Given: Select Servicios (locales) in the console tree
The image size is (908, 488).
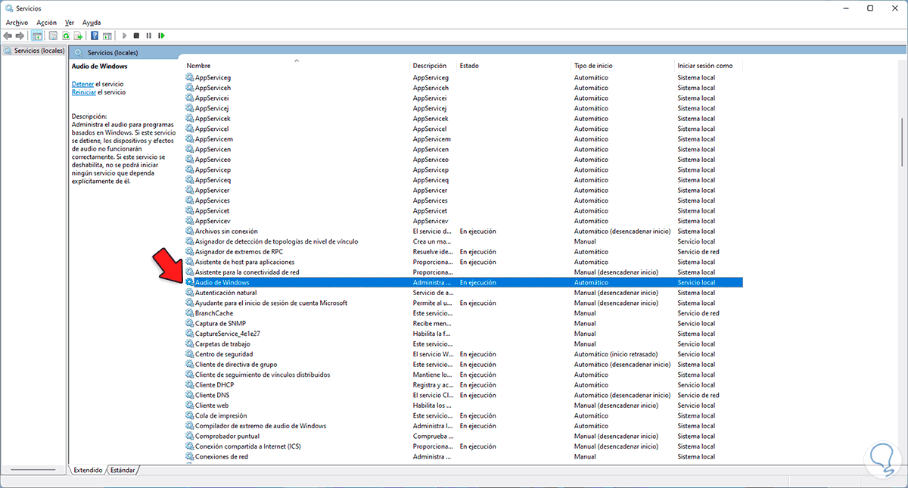Looking at the screenshot, I should point(33,51).
